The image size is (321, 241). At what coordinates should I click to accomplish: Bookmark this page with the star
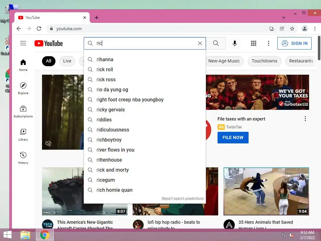click(292, 29)
